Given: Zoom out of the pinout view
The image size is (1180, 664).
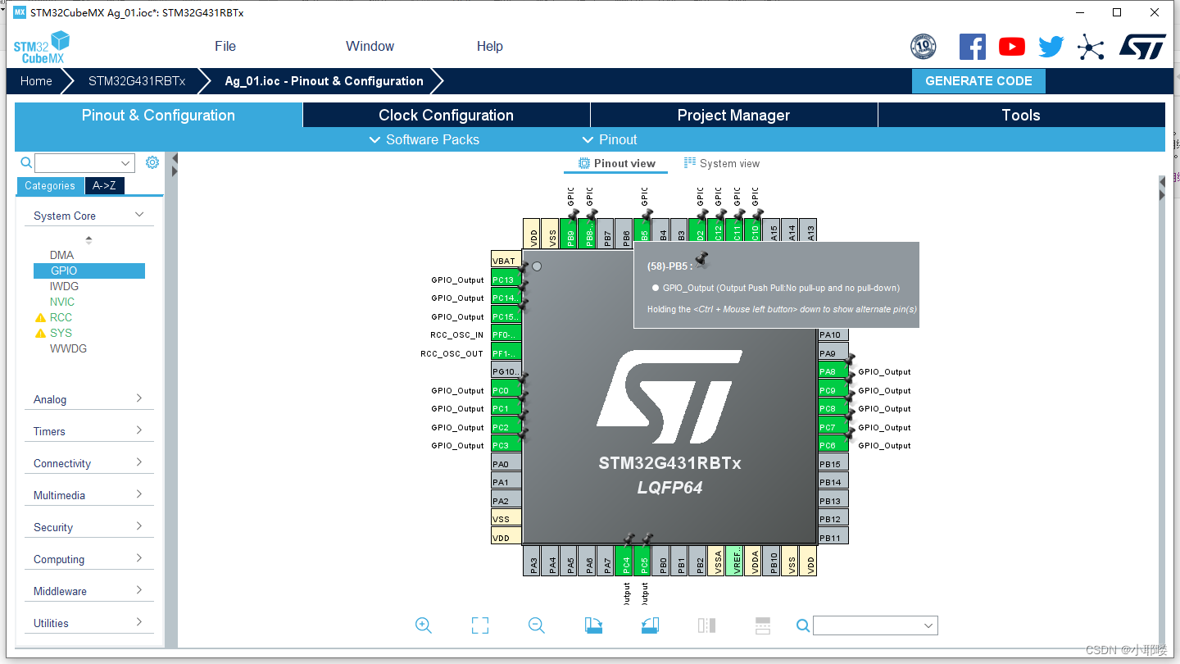Looking at the screenshot, I should pos(537,625).
